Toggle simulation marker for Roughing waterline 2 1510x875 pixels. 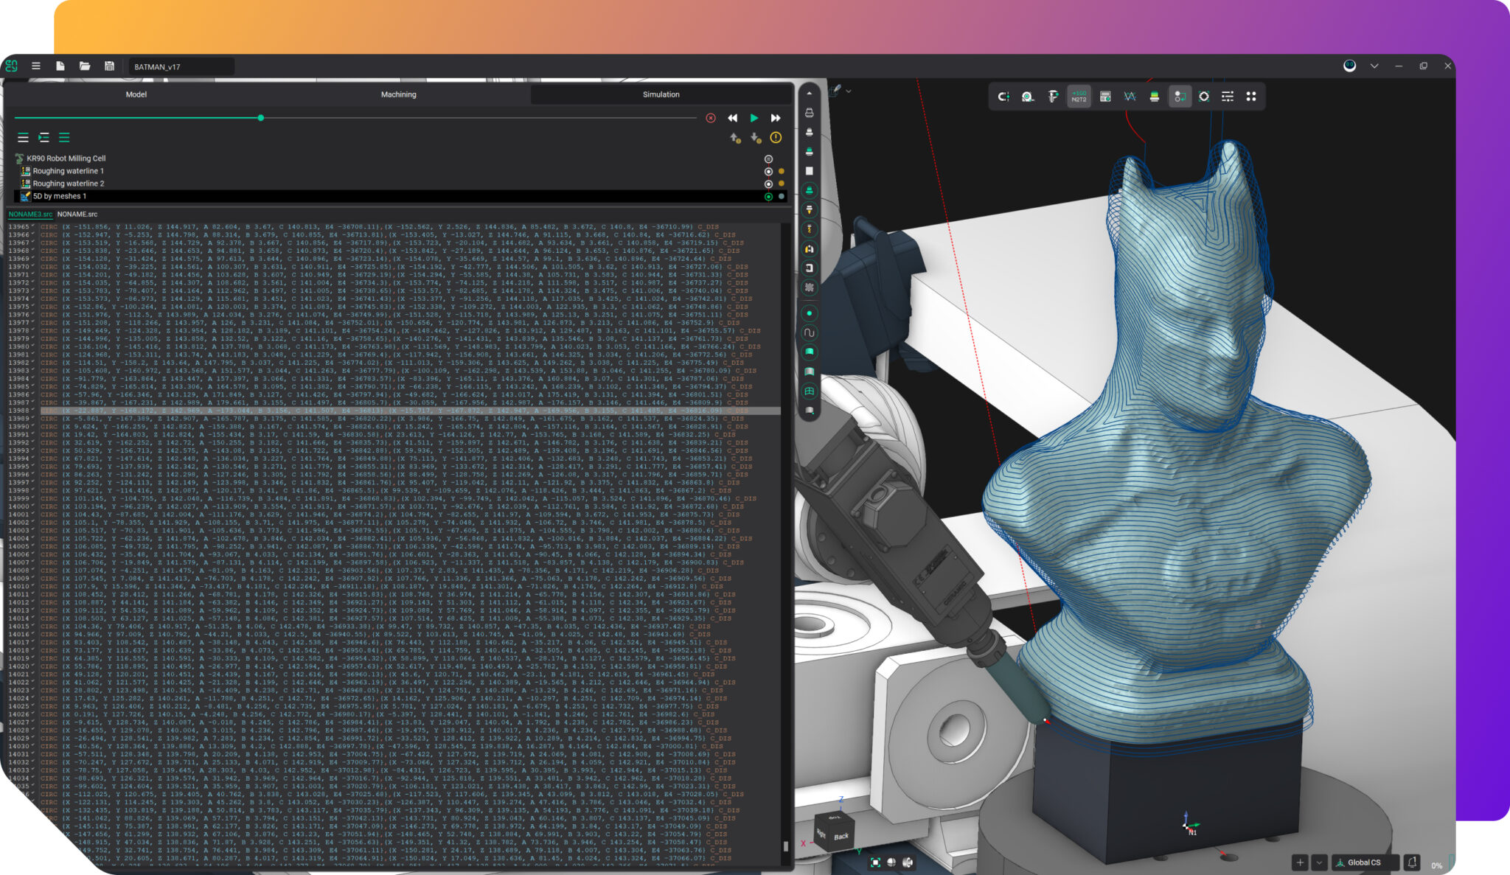click(768, 184)
